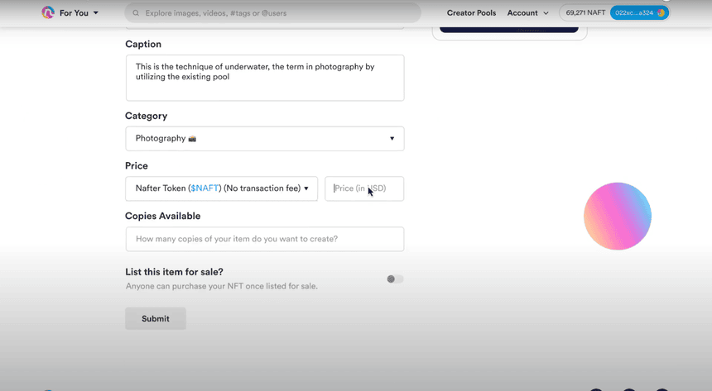Click the gradient circle orb
The width and height of the screenshot is (712, 391).
click(617, 216)
